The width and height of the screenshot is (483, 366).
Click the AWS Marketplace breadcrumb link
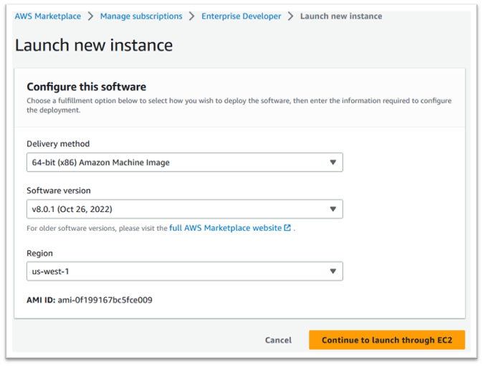point(47,16)
